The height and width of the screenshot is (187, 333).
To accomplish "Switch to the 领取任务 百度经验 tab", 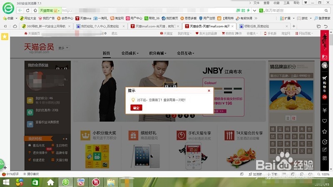I will tap(263, 26).
